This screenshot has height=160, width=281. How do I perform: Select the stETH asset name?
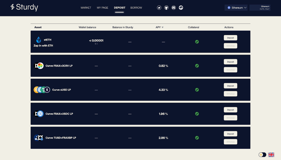pyautogui.click(x=47, y=40)
